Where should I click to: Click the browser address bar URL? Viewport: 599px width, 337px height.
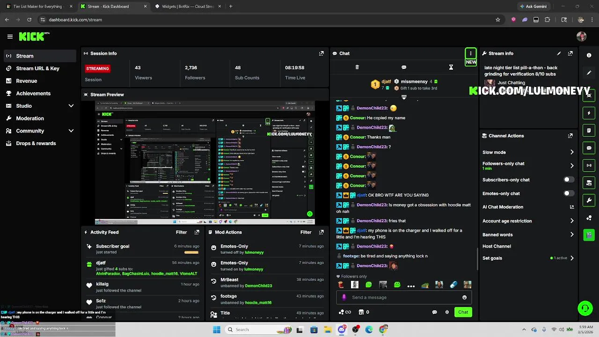point(75,20)
